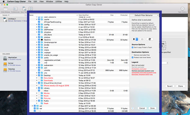Click the Music folder icon
The width and height of the screenshot is (190, 115).
(x=42, y=96)
